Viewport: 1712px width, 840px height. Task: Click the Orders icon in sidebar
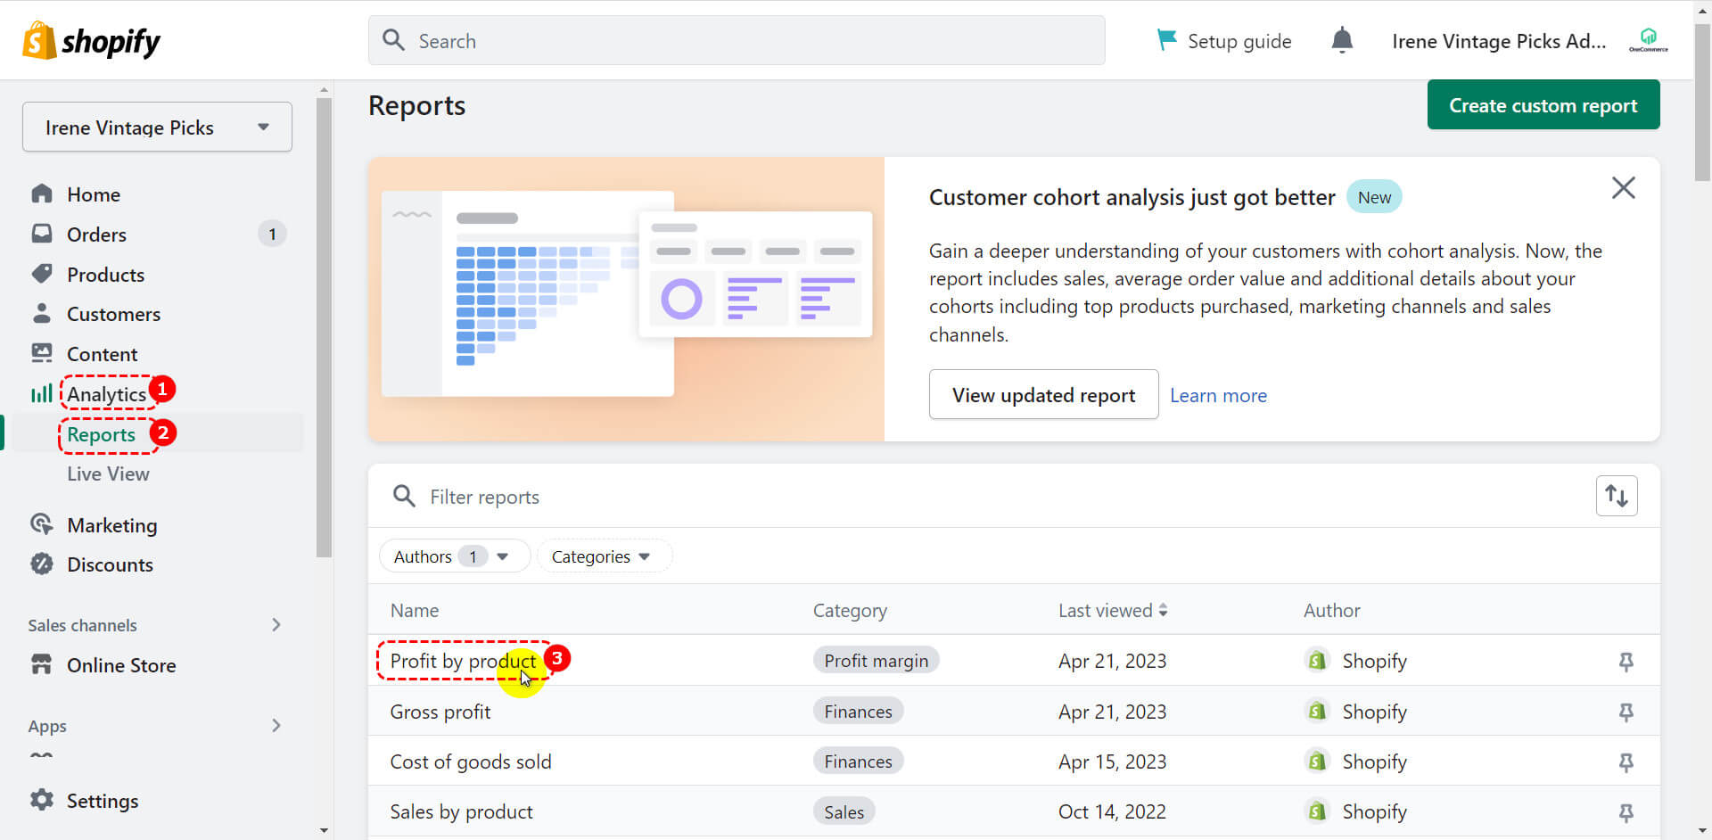(42, 234)
